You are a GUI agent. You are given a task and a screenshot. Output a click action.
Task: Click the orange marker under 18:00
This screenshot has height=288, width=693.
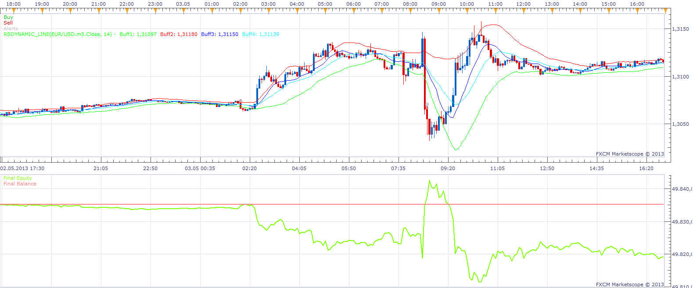point(14,11)
